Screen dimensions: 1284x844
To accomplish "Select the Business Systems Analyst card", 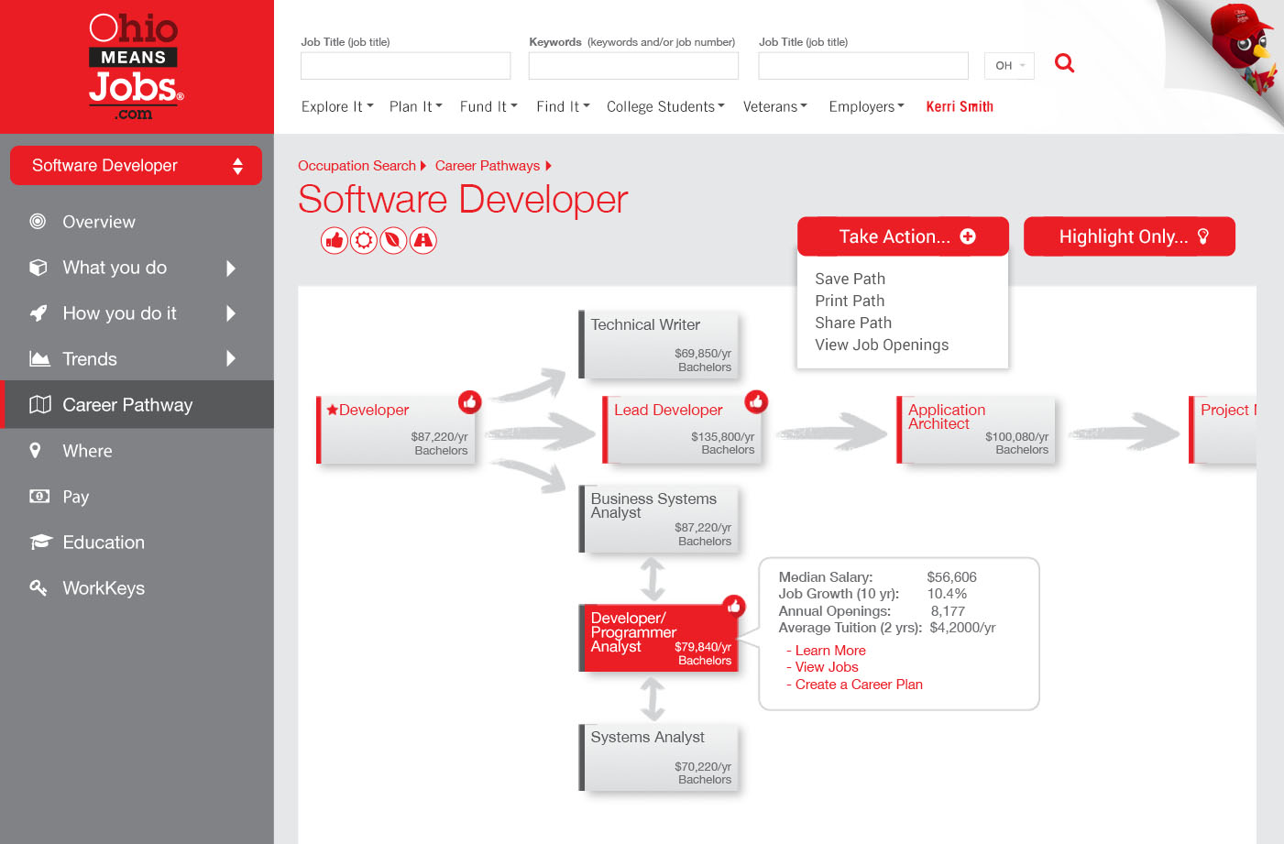I will (658, 519).
